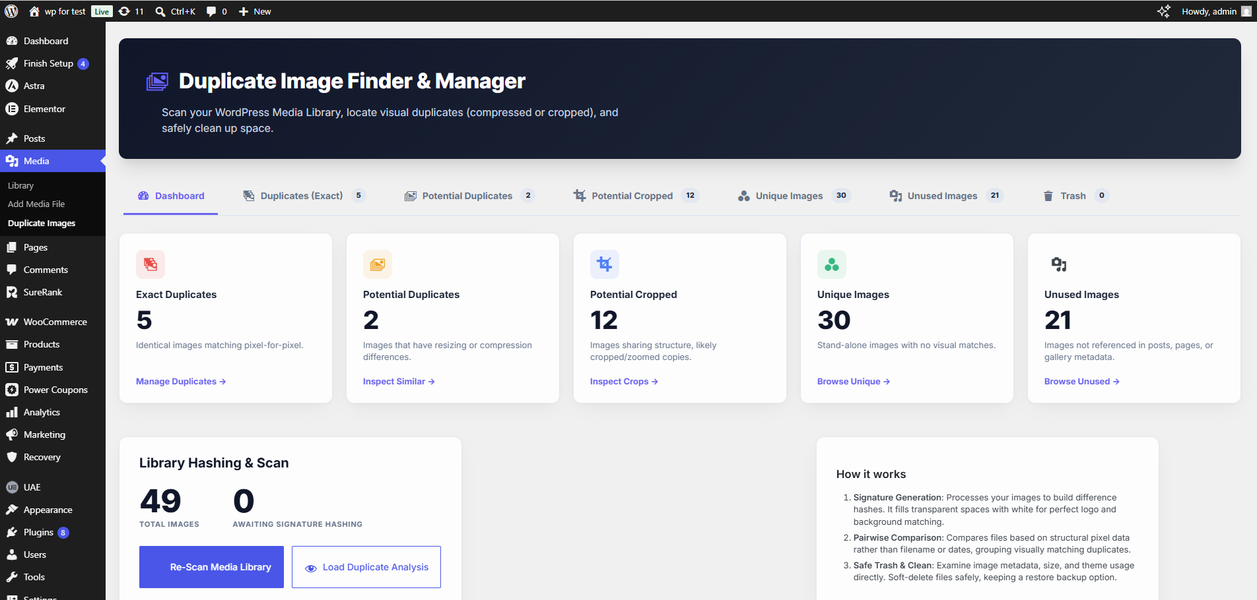Click the Dashboard gauge icon in the sidebar
The width and height of the screenshot is (1257, 600).
pos(12,41)
